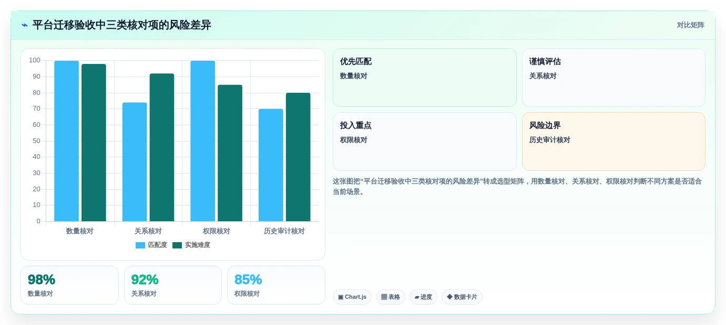Click the lightning icon beside the title
The width and height of the screenshot is (726, 325).
[x=24, y=25]
